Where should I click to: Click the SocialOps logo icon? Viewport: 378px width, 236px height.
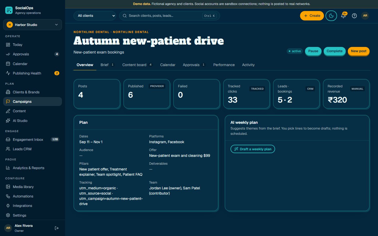tap(9, 10)
